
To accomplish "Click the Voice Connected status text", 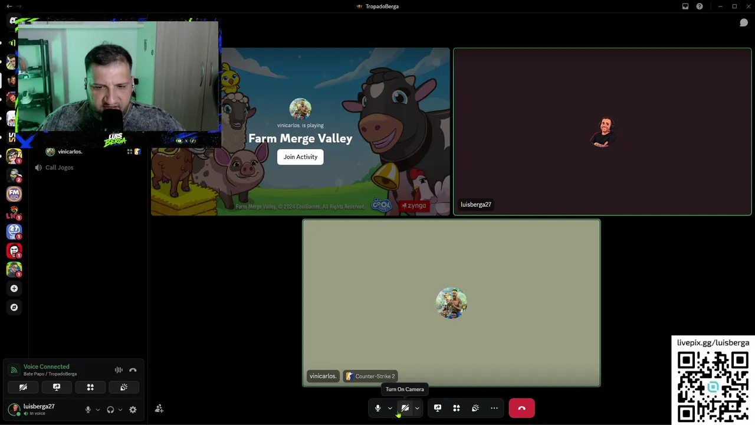I will click(47, 367).
